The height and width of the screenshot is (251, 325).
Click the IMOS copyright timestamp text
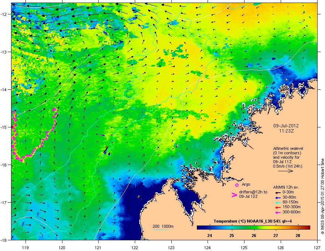click(322, 196)
